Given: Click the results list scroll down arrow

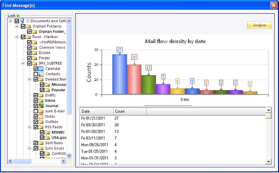Looking at the screenshot, I should pyautogui.click(x=268, y=161).
